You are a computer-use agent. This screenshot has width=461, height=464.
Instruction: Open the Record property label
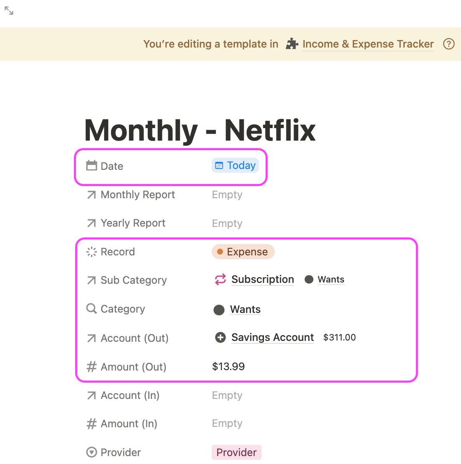118,252
